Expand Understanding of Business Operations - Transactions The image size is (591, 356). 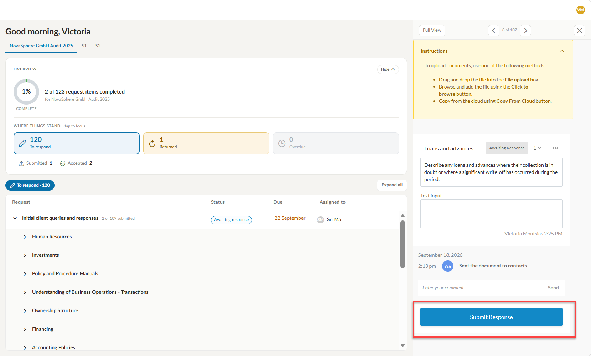point(25,292)
